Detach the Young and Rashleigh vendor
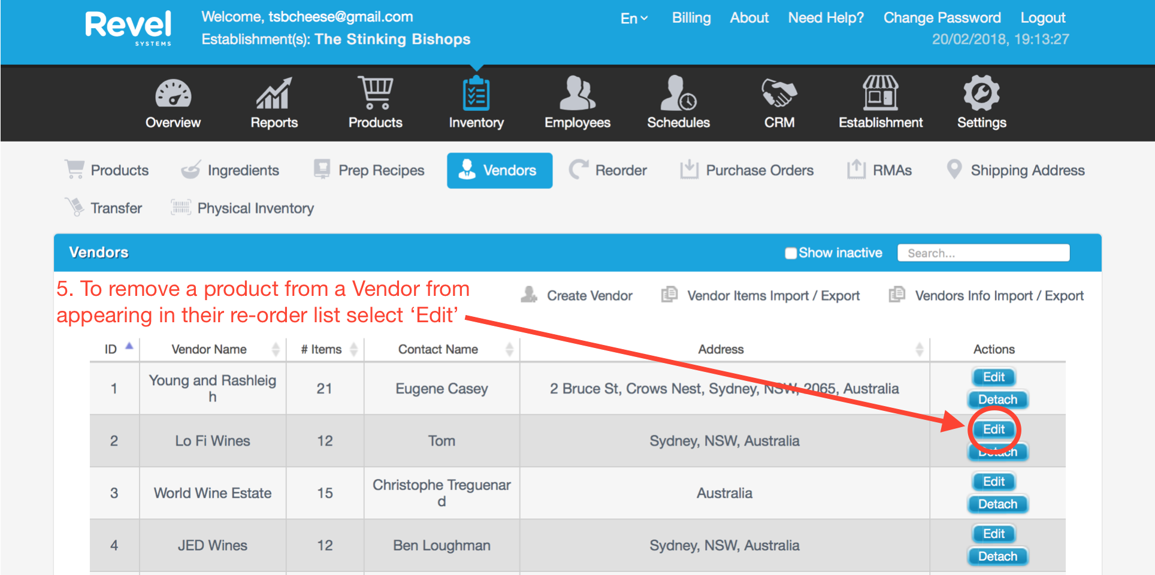The image size is (1155, 575). pyautogui.click(x=997, y=400)
